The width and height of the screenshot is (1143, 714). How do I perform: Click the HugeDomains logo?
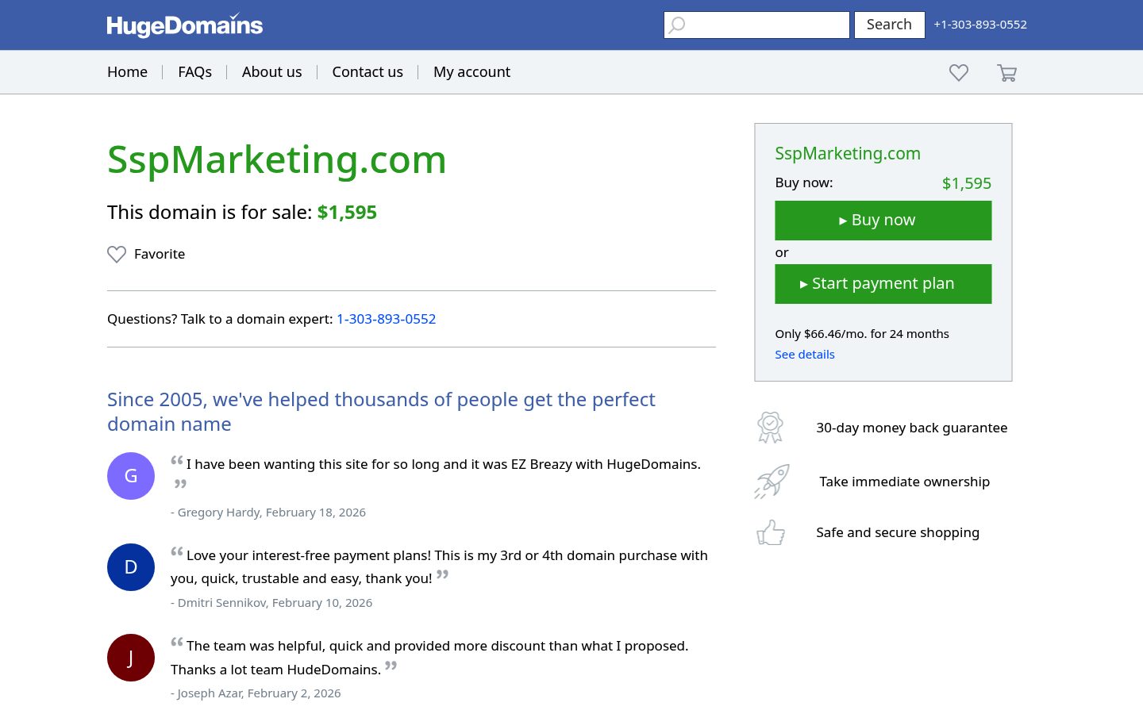184,25
